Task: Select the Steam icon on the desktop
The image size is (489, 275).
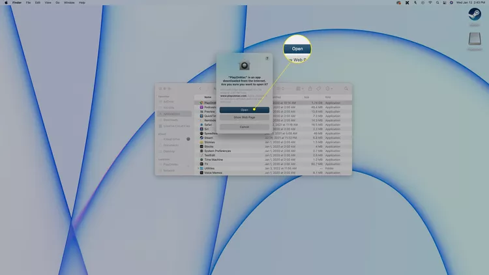Action: 475,14
